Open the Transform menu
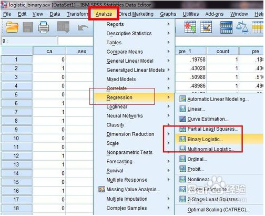The image size is (265, 216). click(x=77, y=14)
